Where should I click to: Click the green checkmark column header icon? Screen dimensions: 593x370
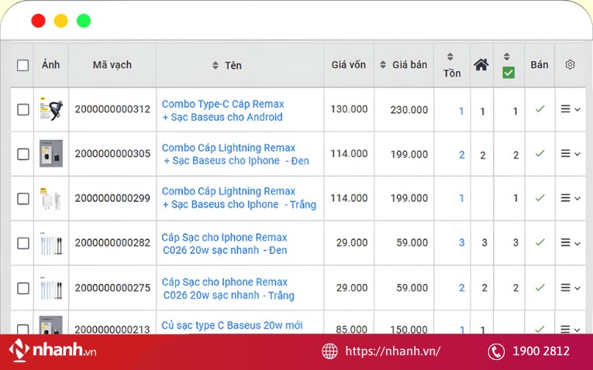pyautogui.click(x=508, y=72)
